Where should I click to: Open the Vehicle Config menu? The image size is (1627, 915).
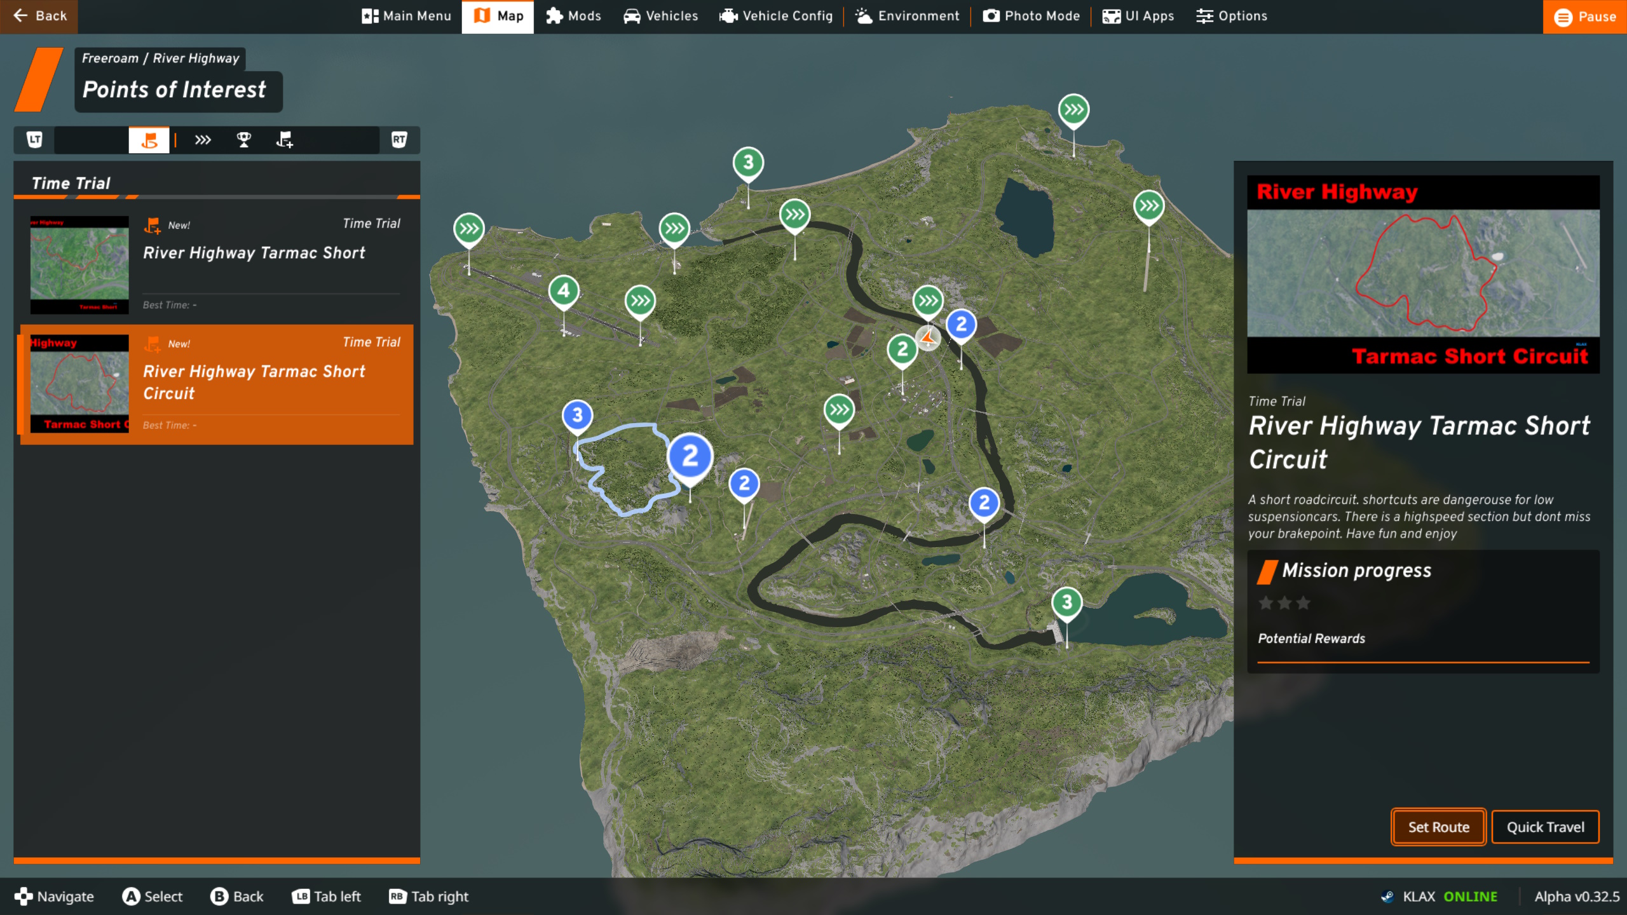tap(776, 16)
